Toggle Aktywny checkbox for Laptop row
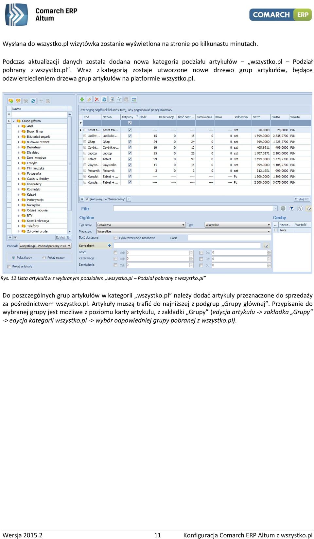Viewport: 314px width, 539px height. tap(130, 153)
